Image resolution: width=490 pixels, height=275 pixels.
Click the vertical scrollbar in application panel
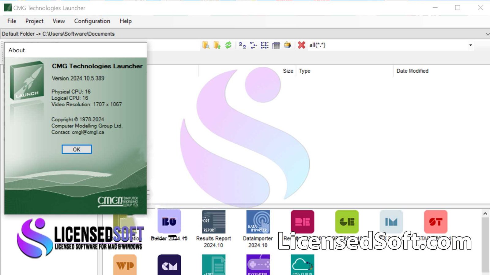point(485,244)
